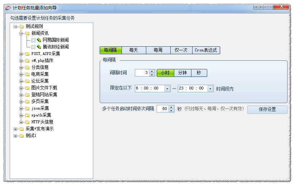Click the app logo in the title bar
The height and width of the screenshot is (185, 294).
point(8,8)
